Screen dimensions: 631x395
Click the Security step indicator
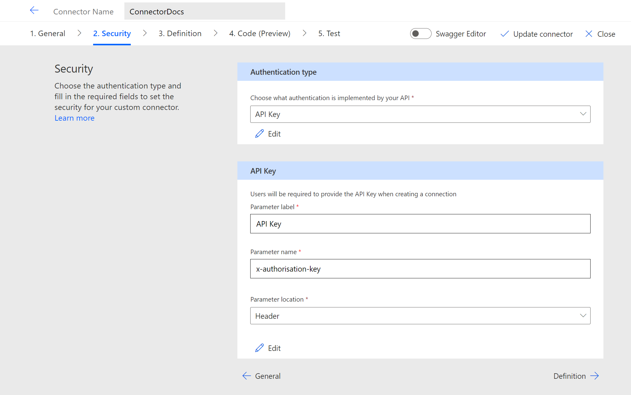coord(111,33)
